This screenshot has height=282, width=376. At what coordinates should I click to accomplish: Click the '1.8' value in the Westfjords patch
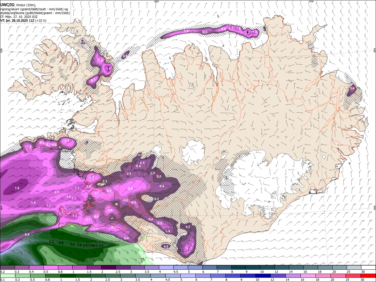coord(108,68)
